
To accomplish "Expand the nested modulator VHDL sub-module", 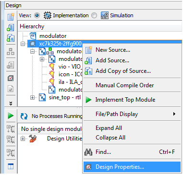I will point(42,59).
